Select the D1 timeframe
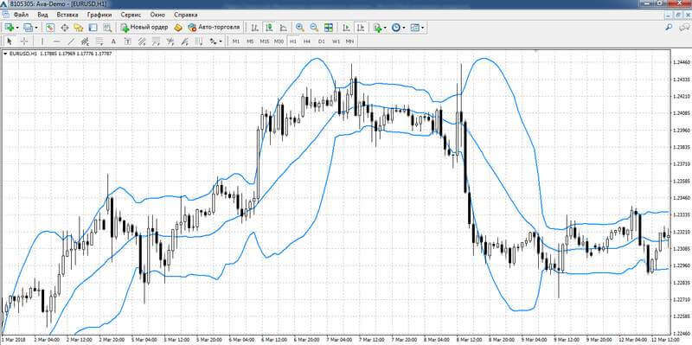This screenshot has height=345, width=692. click(x=322, y=41)
